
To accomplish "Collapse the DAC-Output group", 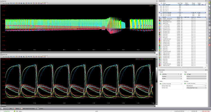I will tap(159, 4).
